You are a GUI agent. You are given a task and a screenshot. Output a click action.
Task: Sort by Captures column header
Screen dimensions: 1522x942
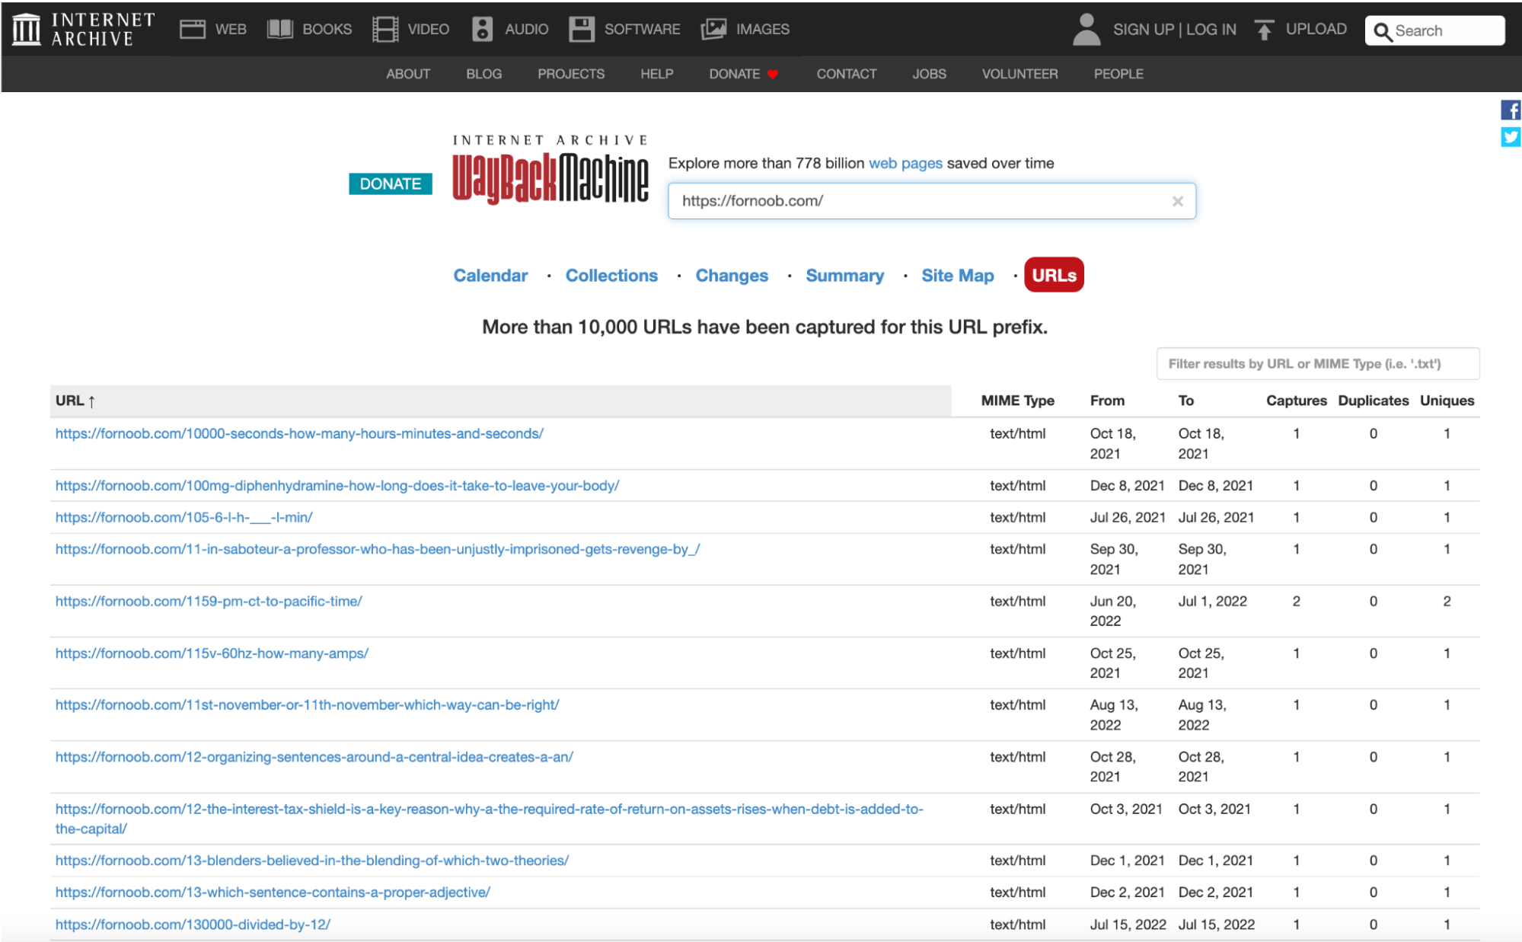click(1296, 401)
